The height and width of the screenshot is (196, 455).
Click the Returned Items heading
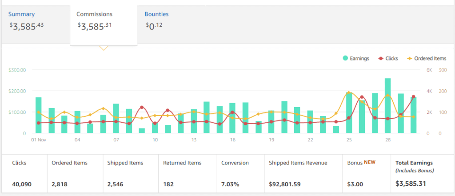click(182, 163)
